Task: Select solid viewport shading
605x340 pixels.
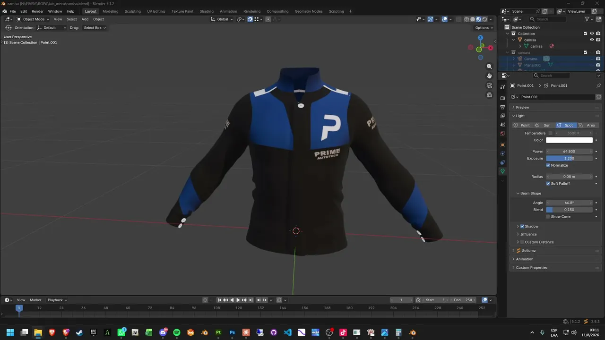Action: click(x=473, y=19)
